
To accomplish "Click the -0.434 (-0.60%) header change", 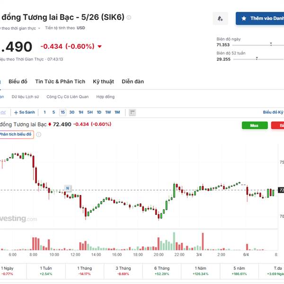I will pyautogui.click(x=67, y=46).
